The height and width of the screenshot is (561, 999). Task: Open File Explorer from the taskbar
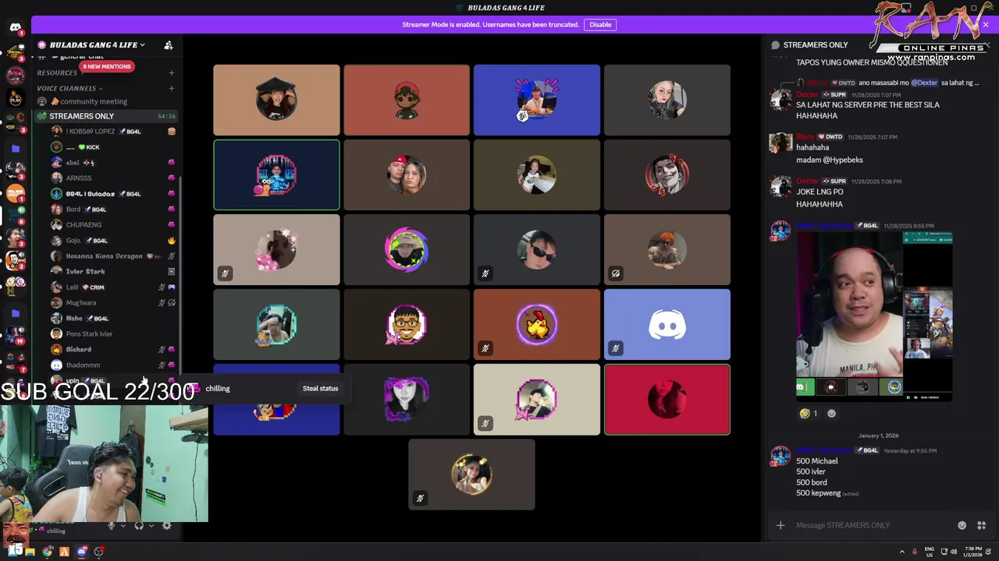tap(30, 552)
